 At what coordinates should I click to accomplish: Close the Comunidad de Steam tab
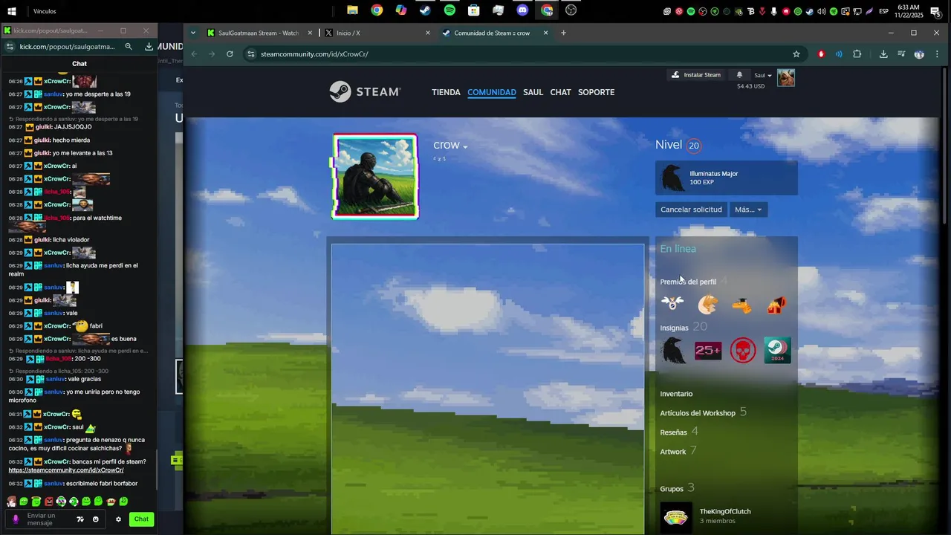[x=545, y=33]
